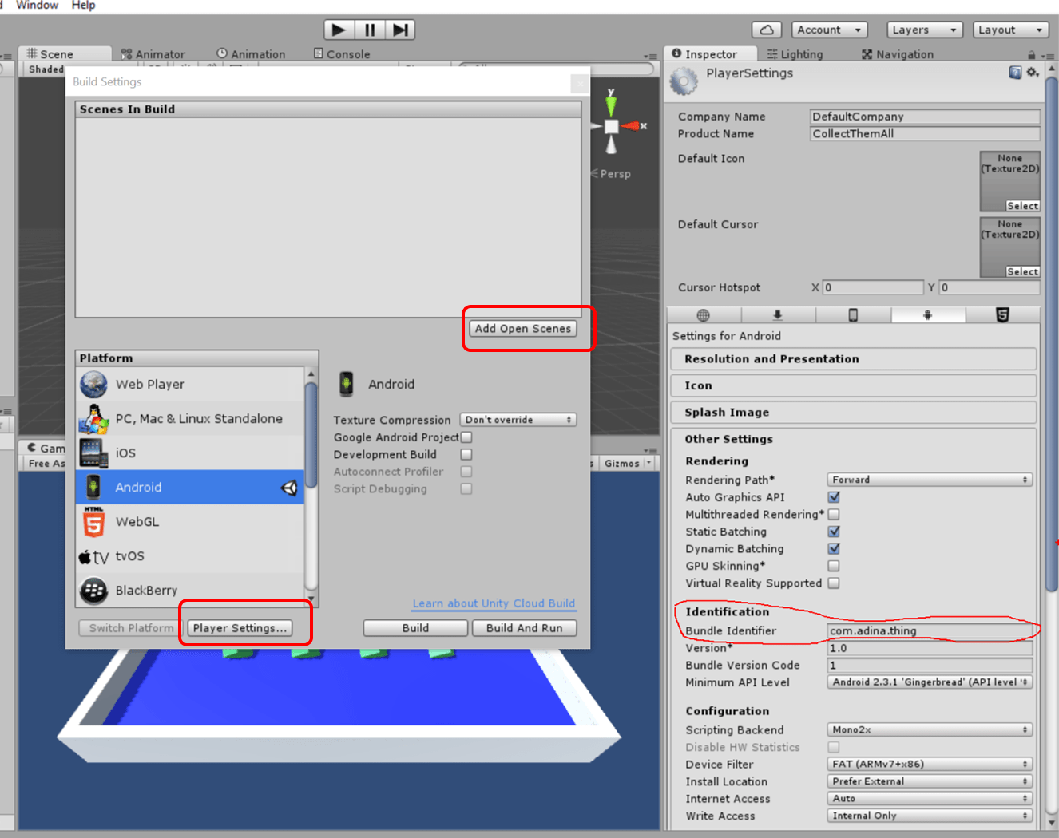
Task: Select PC, Mac & Linux Standalone platform
Action: [190, 418]
